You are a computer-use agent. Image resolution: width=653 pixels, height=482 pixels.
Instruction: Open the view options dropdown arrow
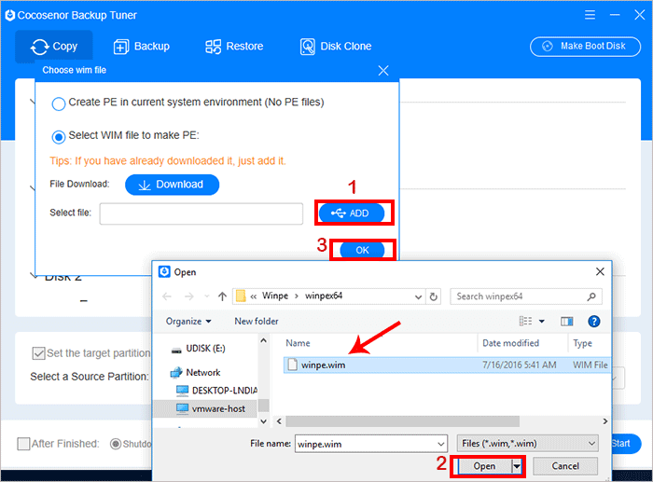[x=541, y=322]
